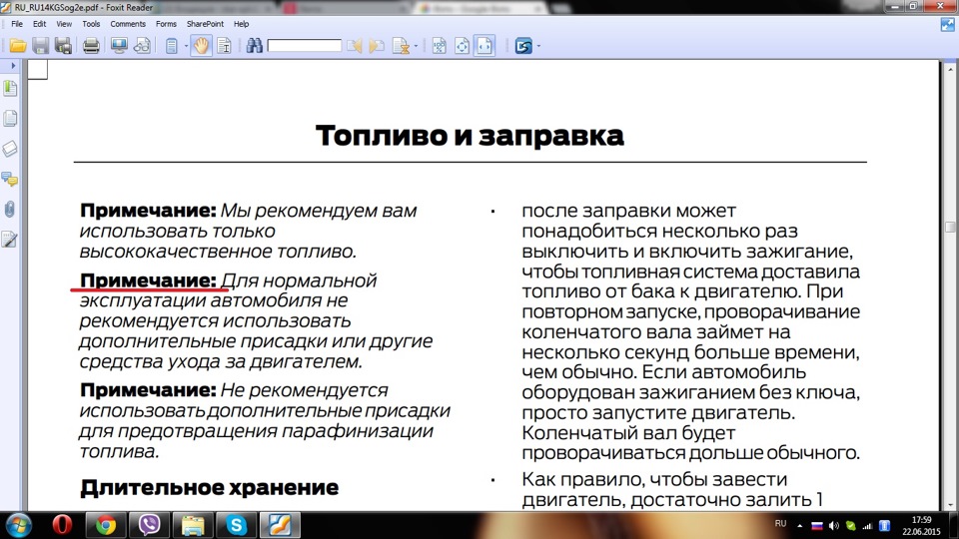Click the Actual Size zoom icon

[440, 46]
